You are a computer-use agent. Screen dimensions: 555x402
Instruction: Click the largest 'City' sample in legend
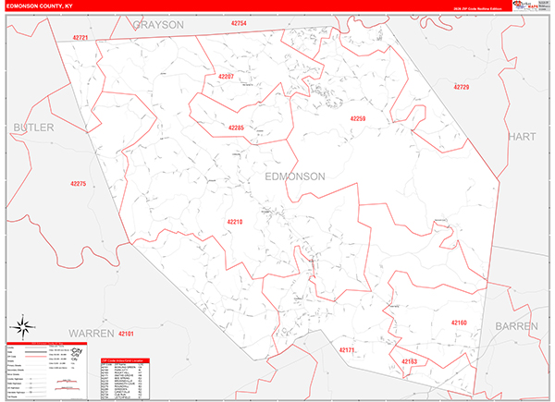[77, 350]
